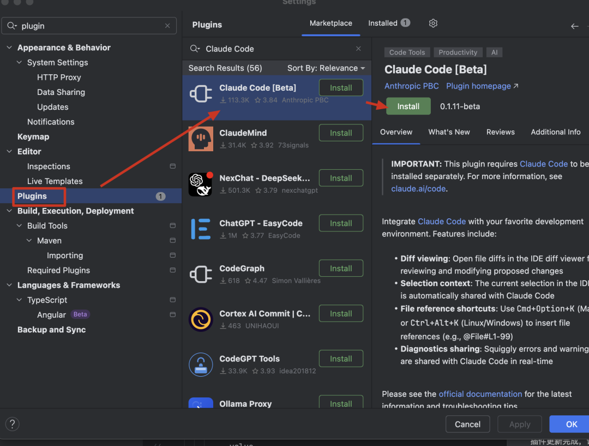Image resolution: width=589 pixels, height=446 pixels.
Task: Click the Code Tools tag
Action: (x=407, y=52)
